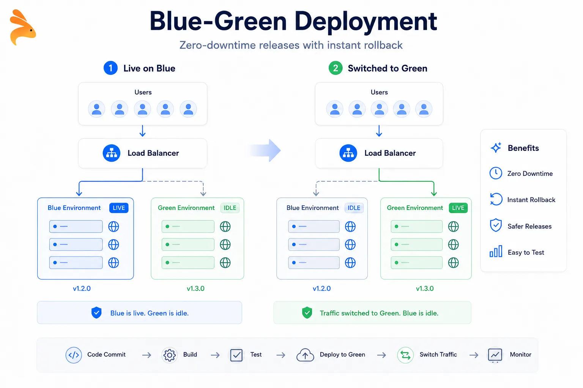Click the orange rabbit logo
583x388 pixels.
tap(23, 28)
